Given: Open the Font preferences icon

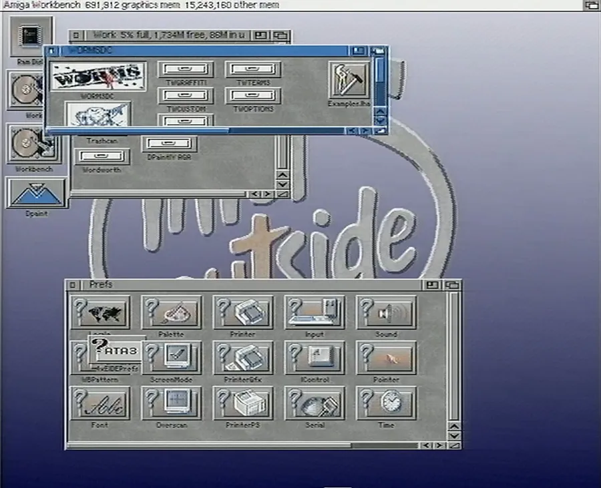Looking at the screenshot, I should pos(99,403).
